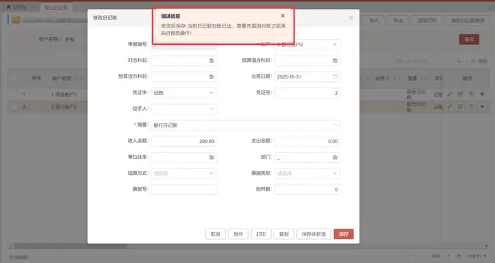Open folder picker for 单位往来 field

coord(212,158)
